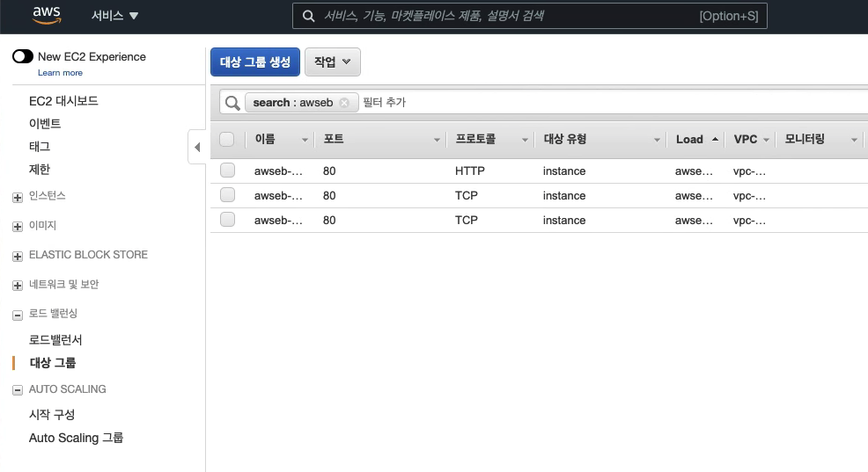Expand the 인스턴스 section with plus icon
This screenshot has width=868, height=472.
coord(18,197)
